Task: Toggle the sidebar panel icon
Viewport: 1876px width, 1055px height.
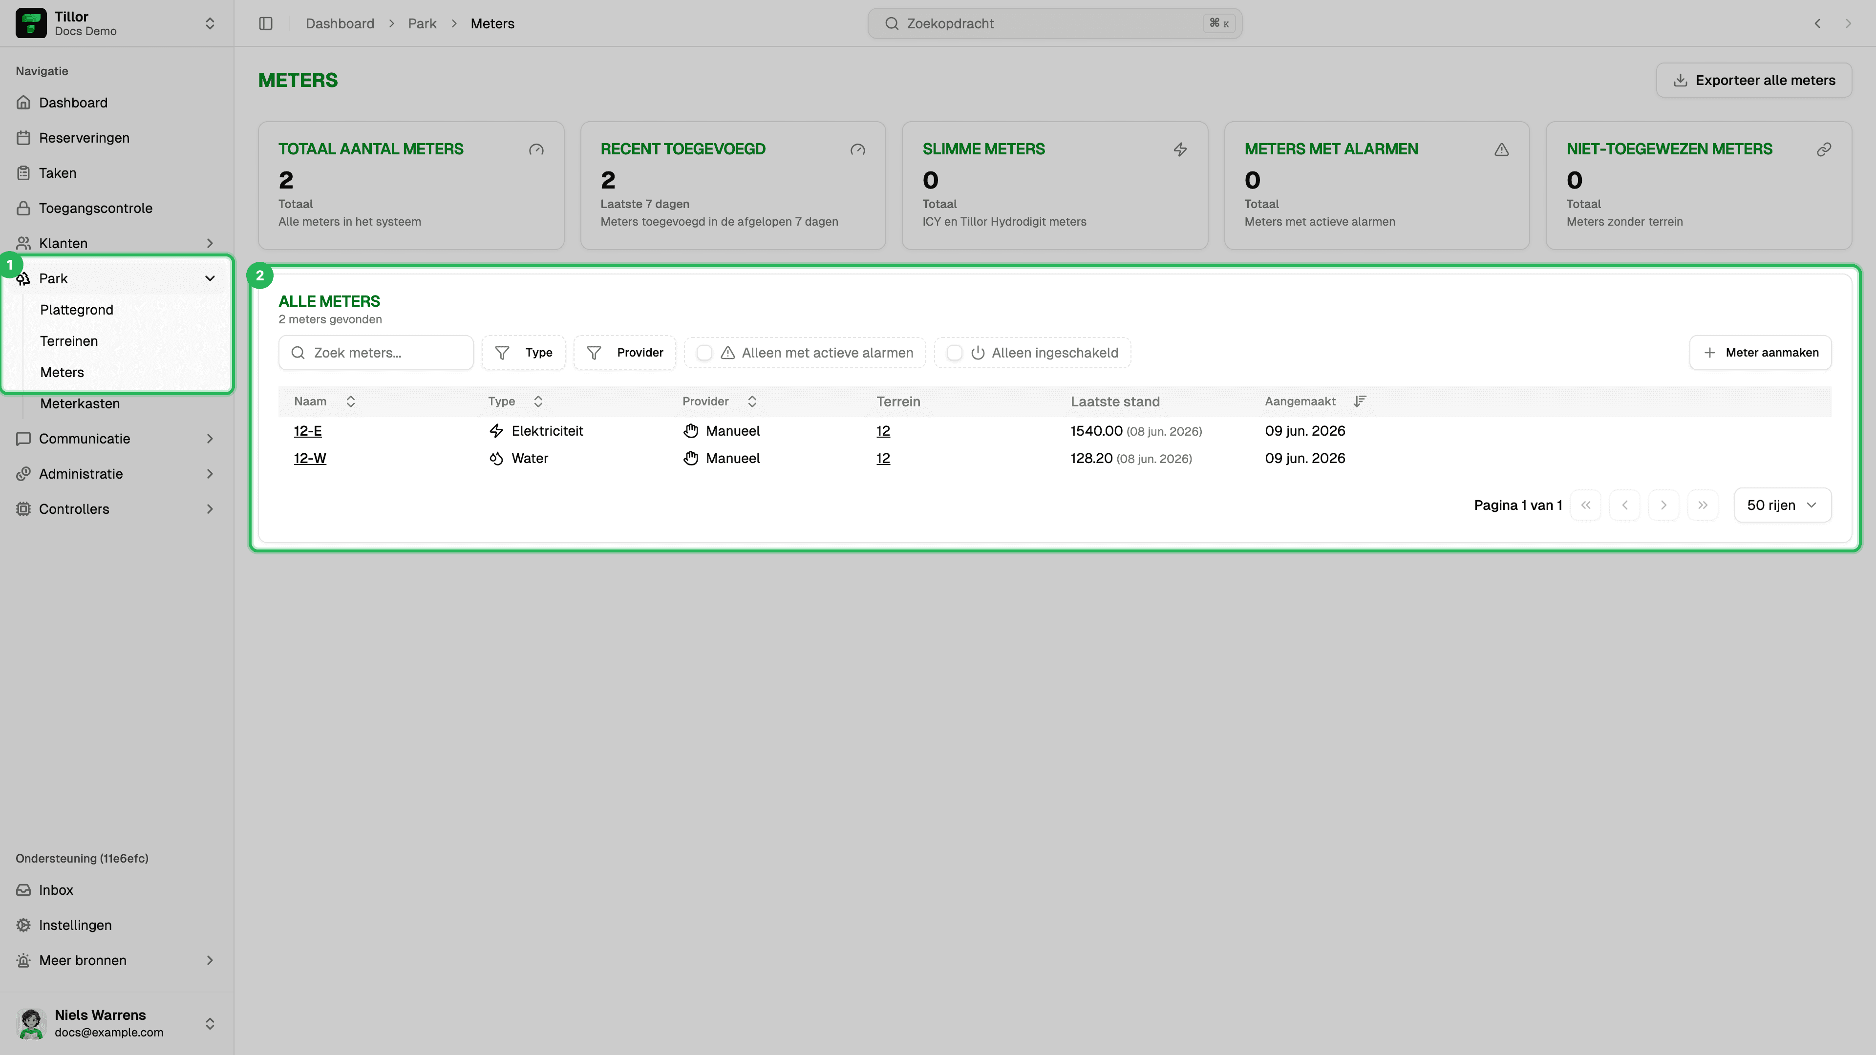Action: pyautogui.click(x=266, y=23)
